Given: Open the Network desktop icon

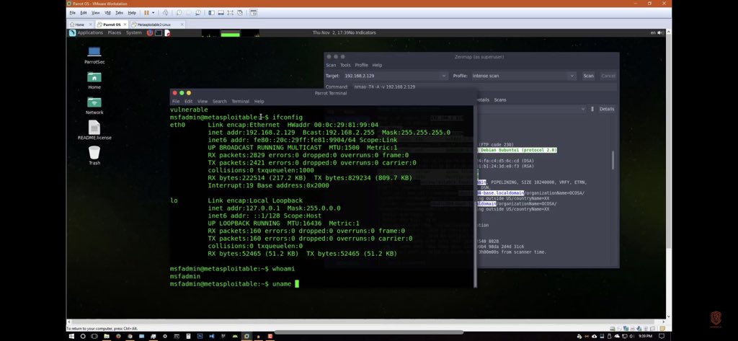Looking at the screenshot, I should click(x=94, y=105).
